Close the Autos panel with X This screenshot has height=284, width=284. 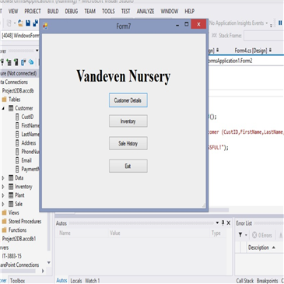click(229, 223)
